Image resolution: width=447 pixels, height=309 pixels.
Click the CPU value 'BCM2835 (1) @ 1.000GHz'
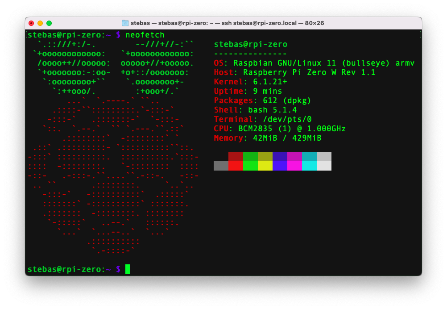click(292, 129)
